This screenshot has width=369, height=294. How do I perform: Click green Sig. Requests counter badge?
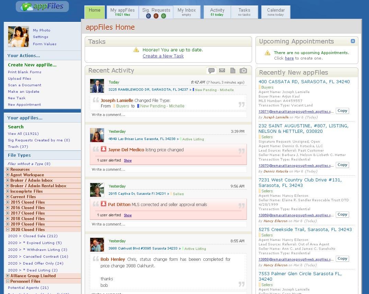click(x=164, y=16)
